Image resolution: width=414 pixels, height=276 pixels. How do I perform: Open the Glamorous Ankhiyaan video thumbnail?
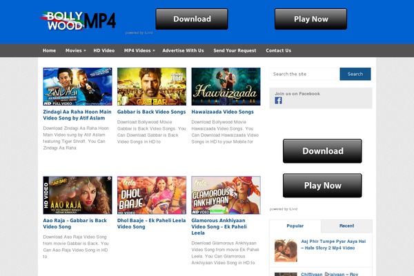[x=226, y=195]
